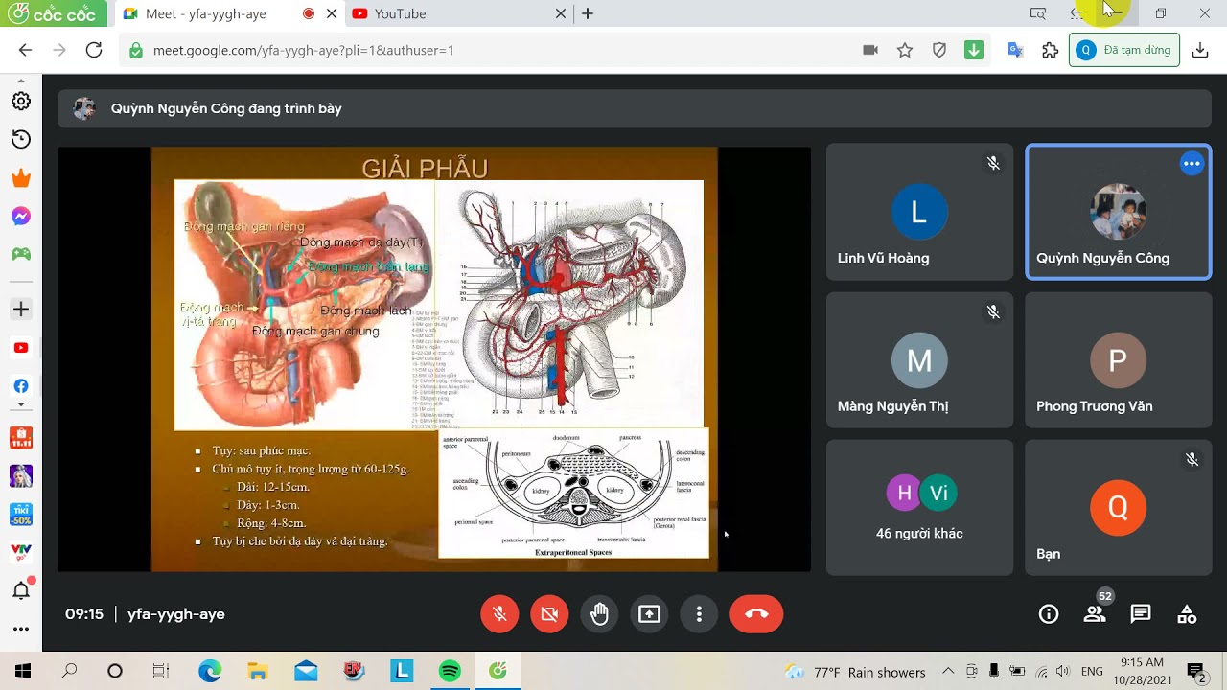The image size is (1227, 690).
Task: Select the Màng Nguyễn Thị participant tile
Action: [x=919, y=360]
